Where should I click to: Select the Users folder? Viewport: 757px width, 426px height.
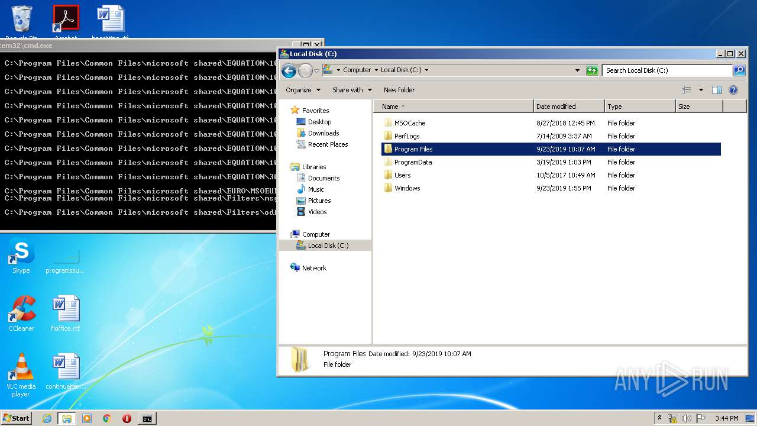pyautogui.click(x=402, y=175)
